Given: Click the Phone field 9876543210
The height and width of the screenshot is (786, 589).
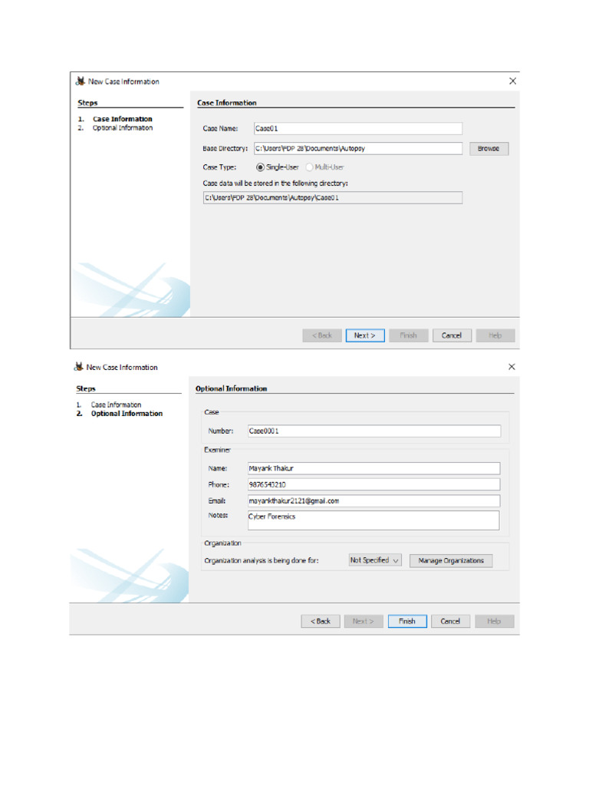Looking at the screenshot, I should [x=373, y=484].
